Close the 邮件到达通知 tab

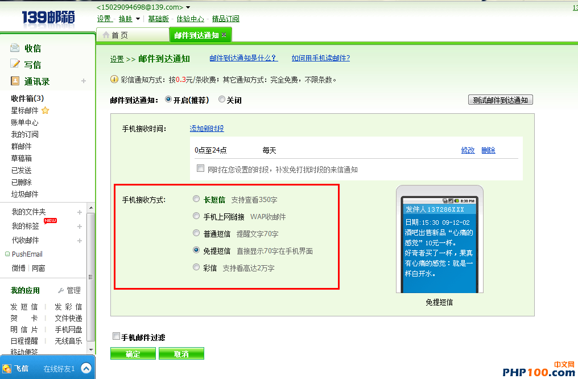coord(224,35)
